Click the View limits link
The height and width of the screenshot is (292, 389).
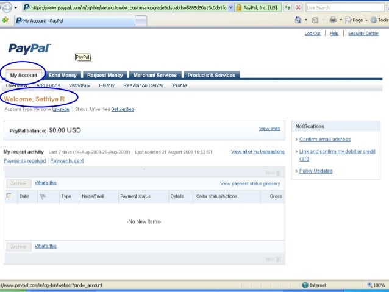click(269, 129)
